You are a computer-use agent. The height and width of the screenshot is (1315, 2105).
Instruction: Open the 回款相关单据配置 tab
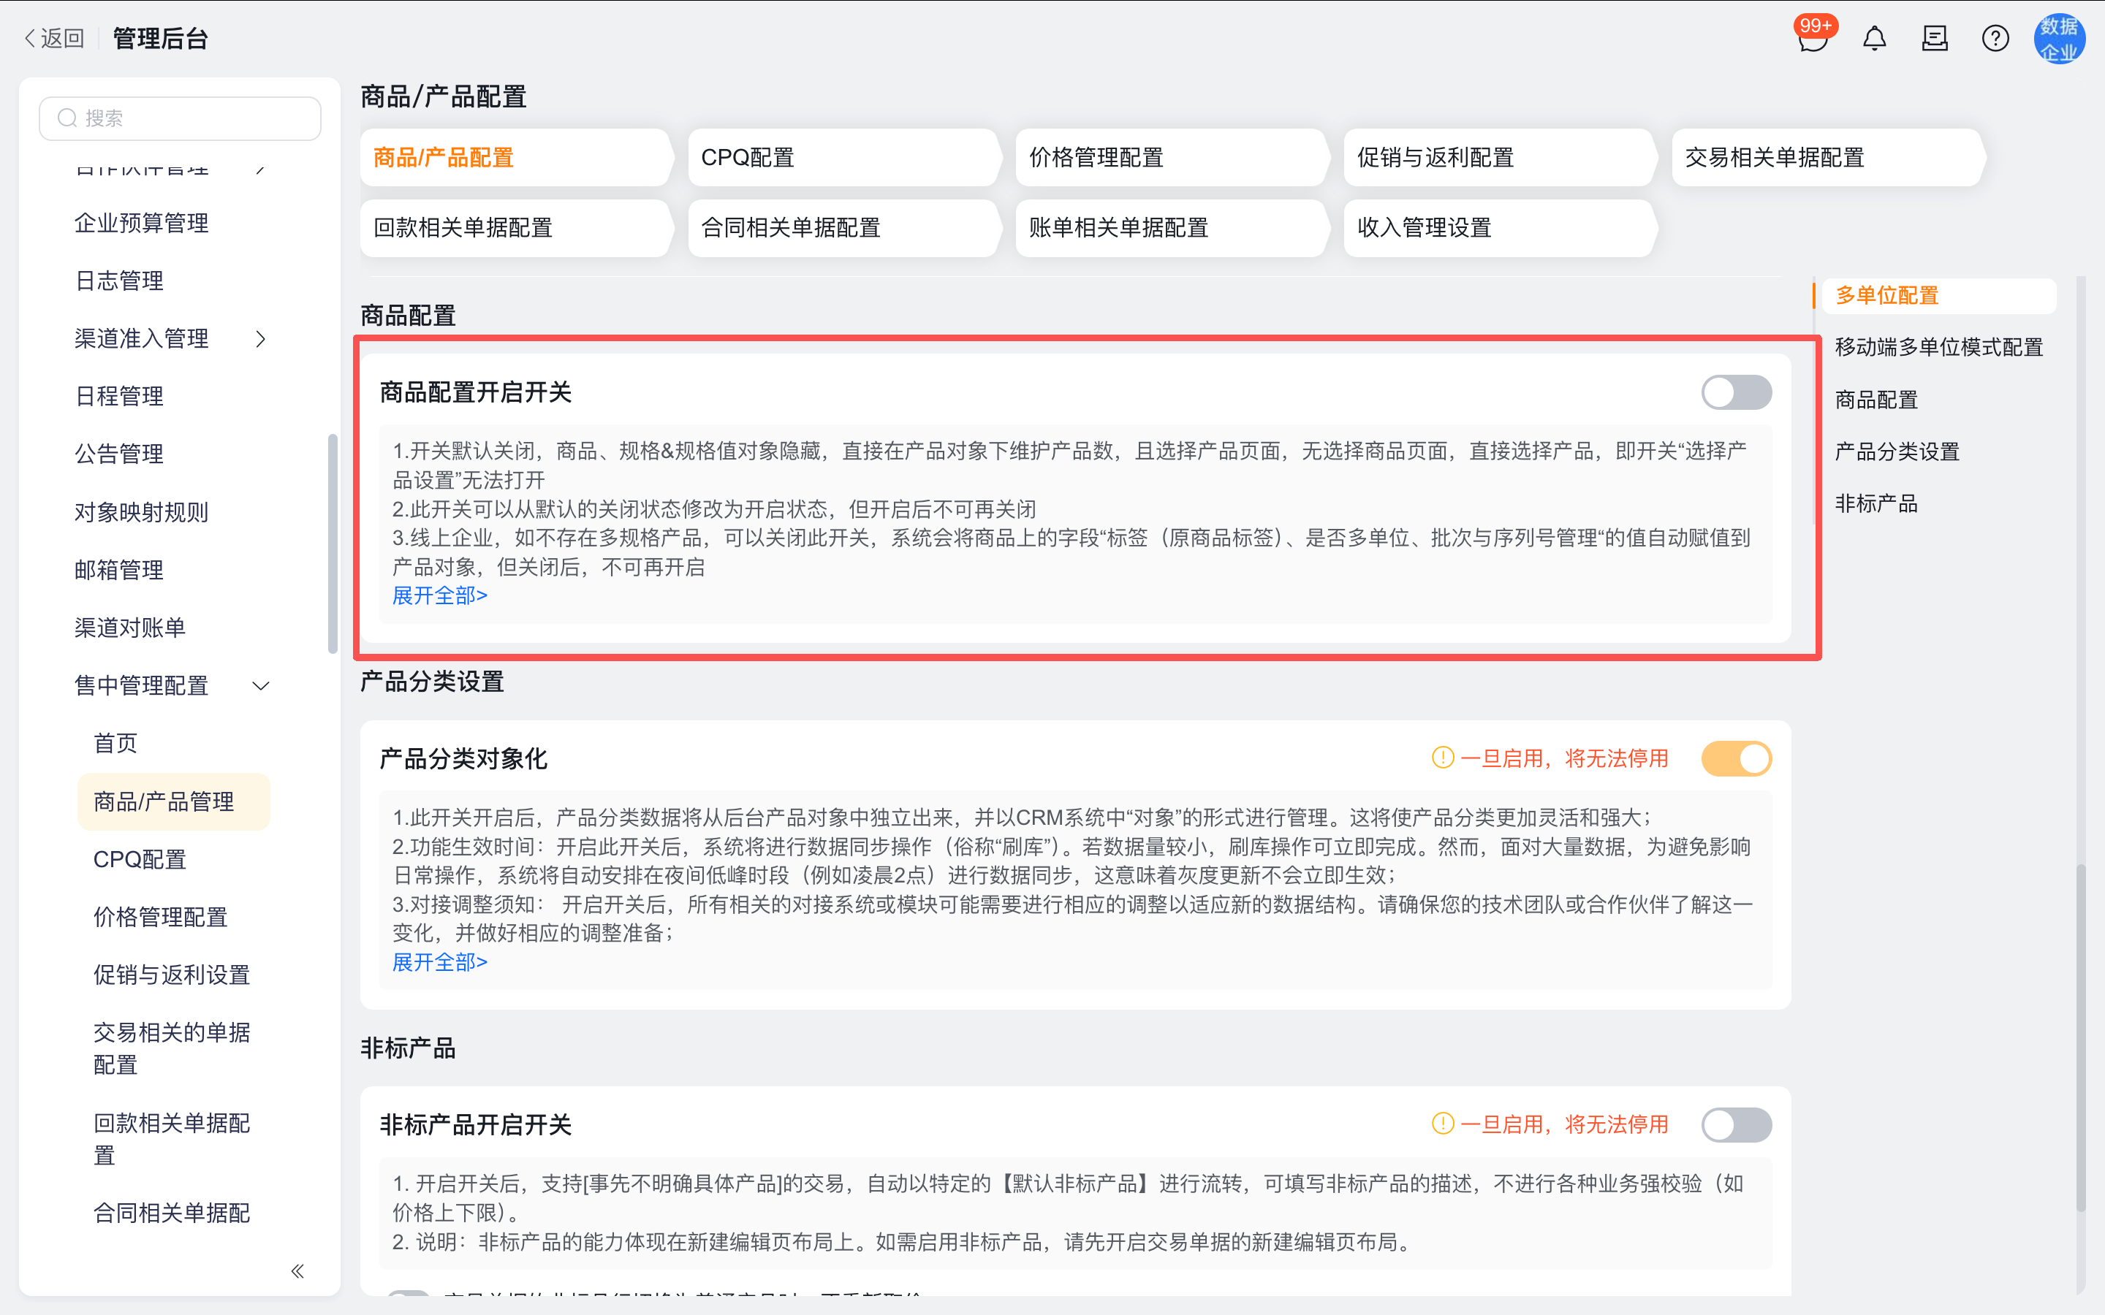click(516, 228)
